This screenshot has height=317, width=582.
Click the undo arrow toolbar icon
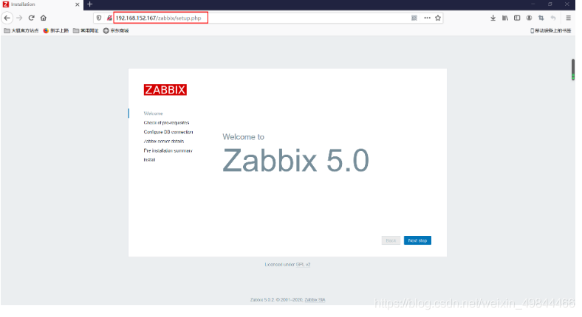(553, 18)
